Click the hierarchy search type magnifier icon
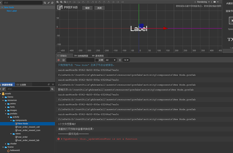This screenshot has height=153, width=233. tap(45, 3)
